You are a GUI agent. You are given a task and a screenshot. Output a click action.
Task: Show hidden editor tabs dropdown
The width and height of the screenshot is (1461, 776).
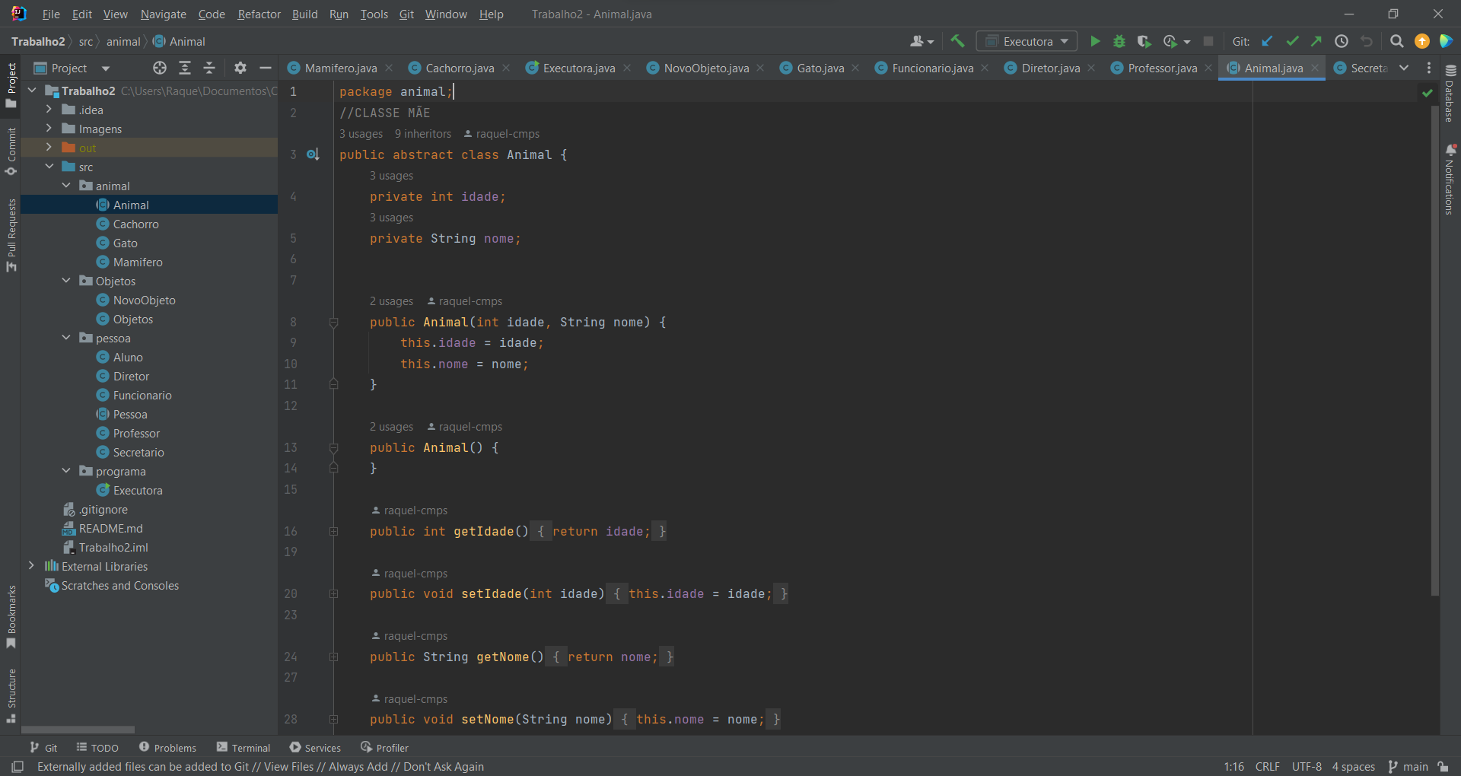tap(1404, 68)
